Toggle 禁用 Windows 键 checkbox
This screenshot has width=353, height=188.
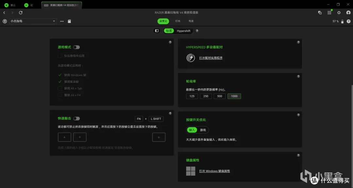pos(60,75)
